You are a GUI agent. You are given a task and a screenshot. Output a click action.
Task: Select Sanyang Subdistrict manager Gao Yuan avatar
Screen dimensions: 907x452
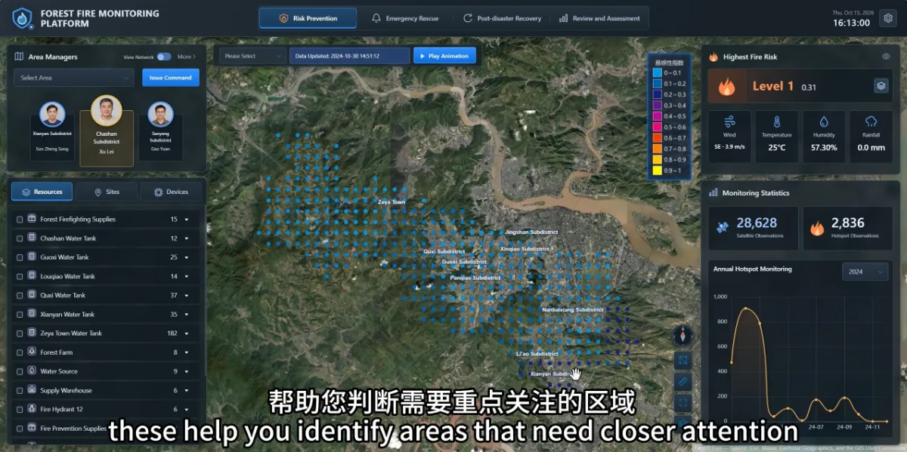[160, 115]
